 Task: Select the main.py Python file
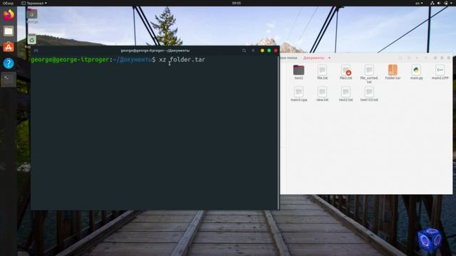416,73
